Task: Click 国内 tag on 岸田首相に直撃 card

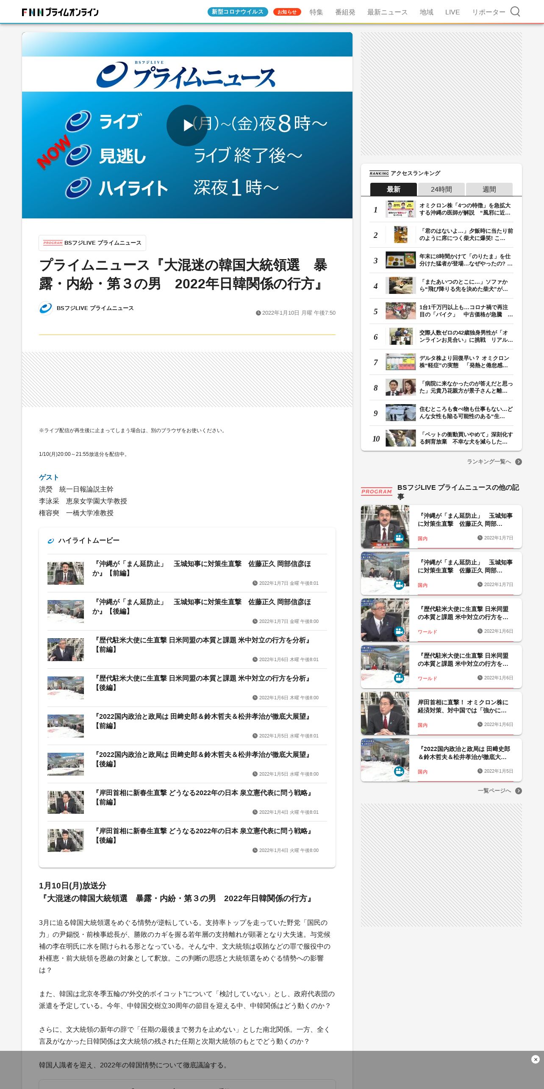Action: 422,725
